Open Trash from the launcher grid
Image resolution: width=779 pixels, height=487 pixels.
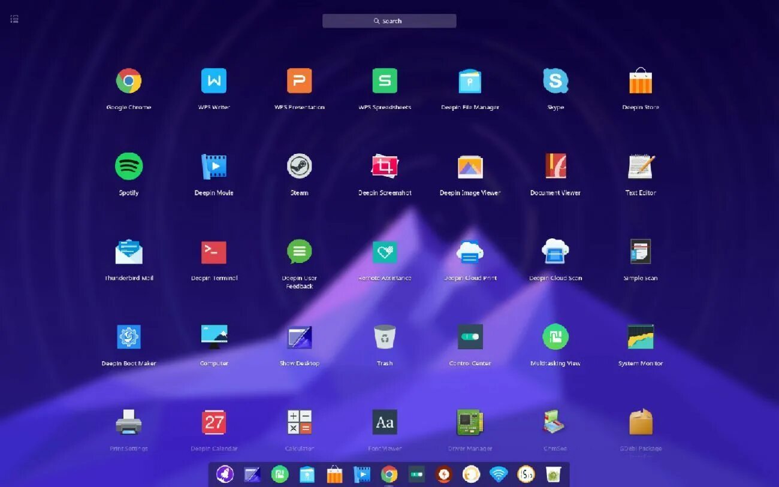click(x=385, y=337)
